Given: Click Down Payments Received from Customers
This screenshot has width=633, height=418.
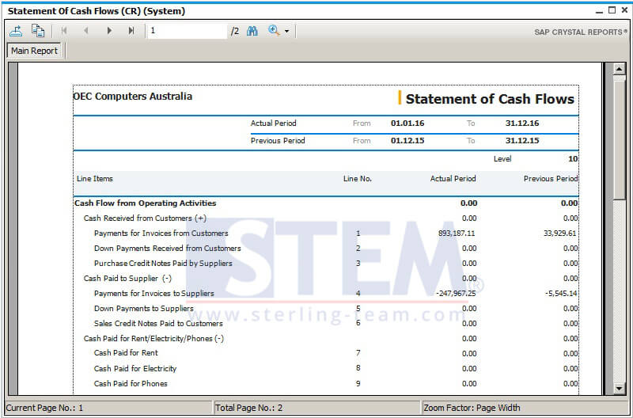Looking at the screenshot, I should [x=168, y=249].
